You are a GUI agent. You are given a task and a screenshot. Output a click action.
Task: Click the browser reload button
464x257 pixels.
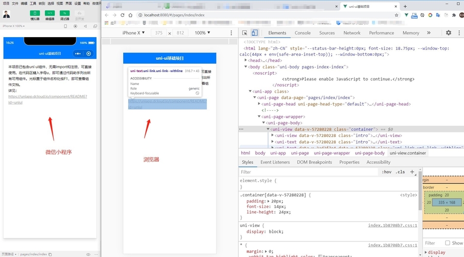(x=123, y=15)
